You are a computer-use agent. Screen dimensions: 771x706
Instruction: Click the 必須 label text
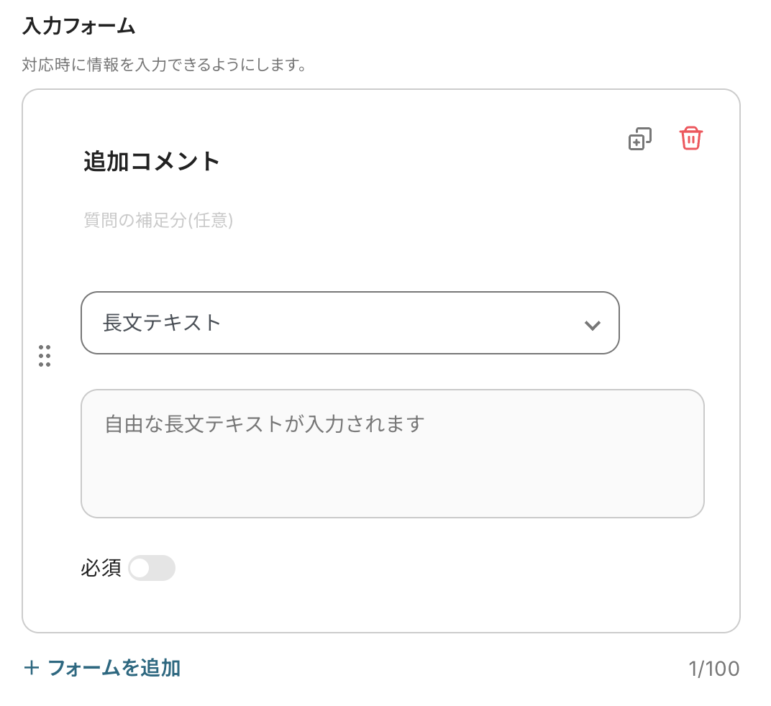tap(101, 569)
